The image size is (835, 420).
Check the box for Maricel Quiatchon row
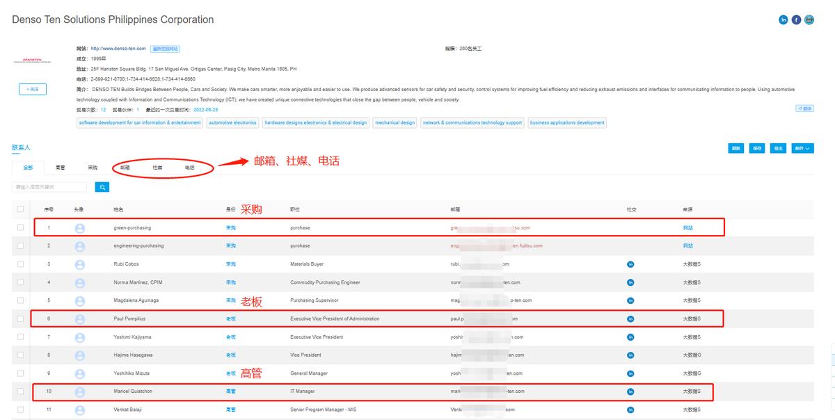(x=20, y=391)
